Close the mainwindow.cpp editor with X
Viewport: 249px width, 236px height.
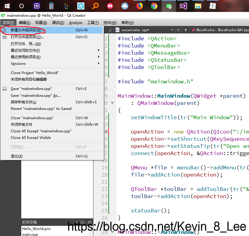tap(178, 30)
